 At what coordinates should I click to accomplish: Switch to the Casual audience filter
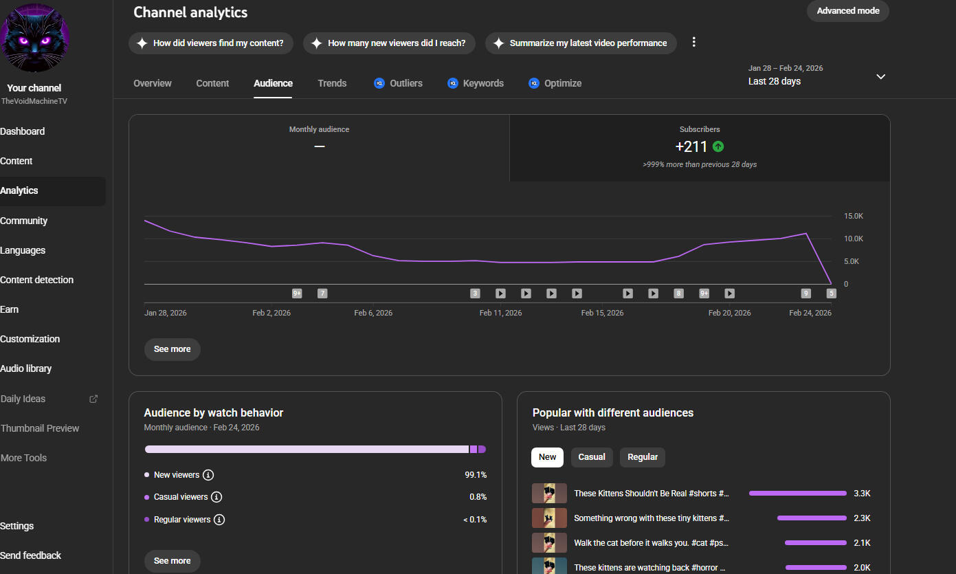click(591, 457)
